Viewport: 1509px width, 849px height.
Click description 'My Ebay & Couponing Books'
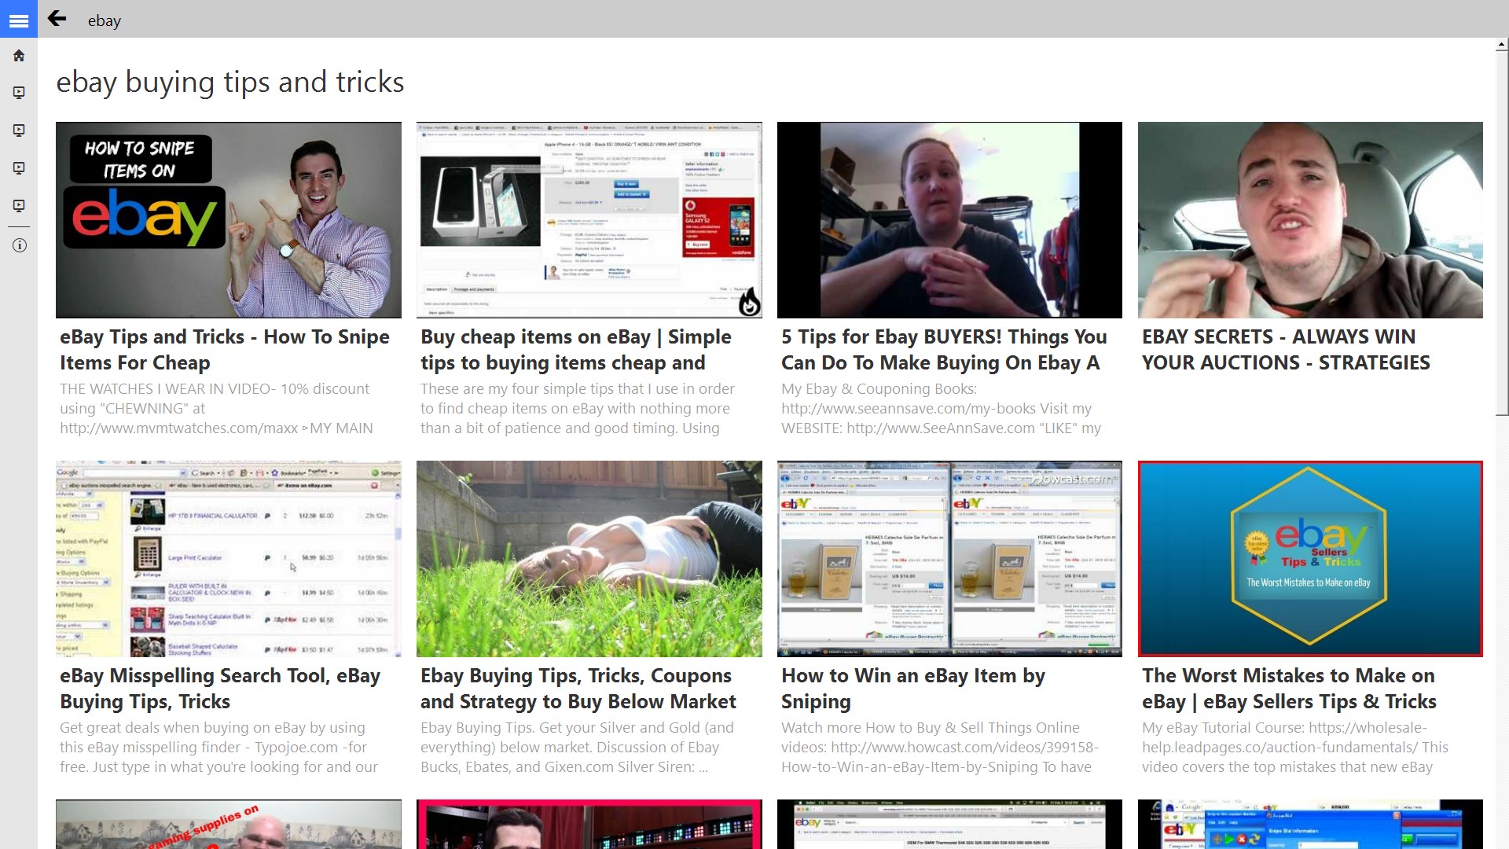click(x=941, y=409)
